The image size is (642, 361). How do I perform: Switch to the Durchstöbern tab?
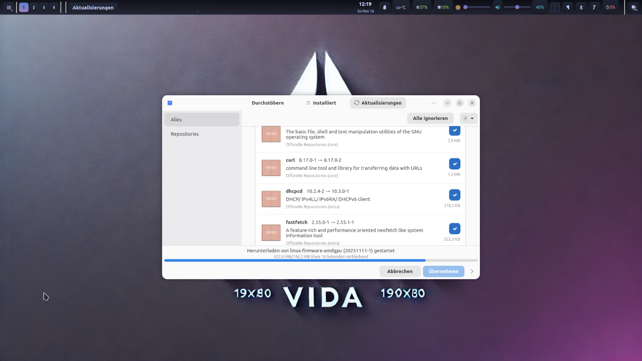(267, 103)
